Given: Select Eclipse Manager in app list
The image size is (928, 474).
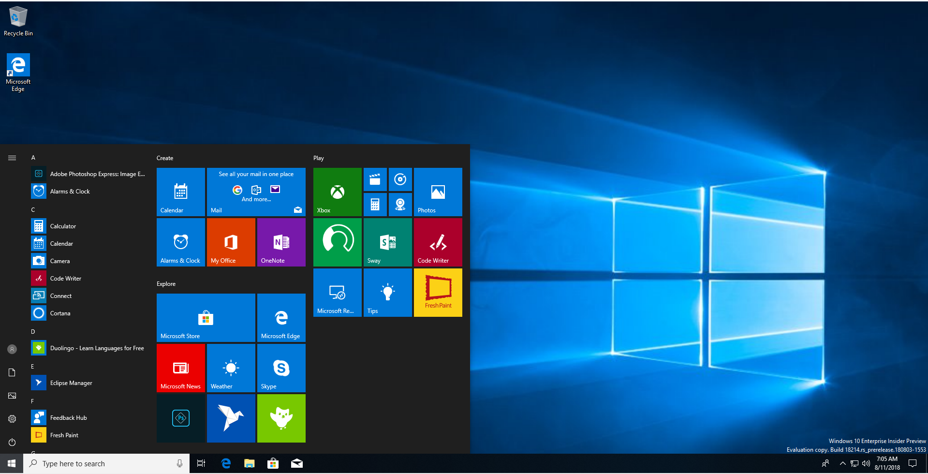Looking at the screenshot, I should [89, 383].
